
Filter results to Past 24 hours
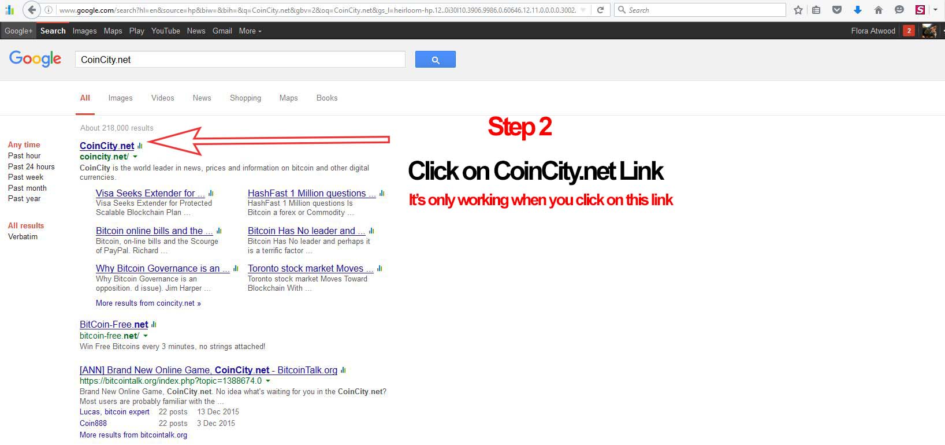31,166
